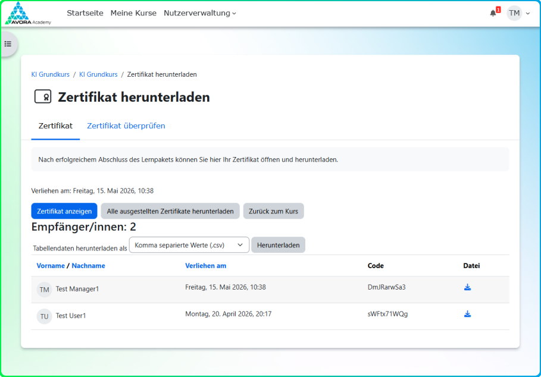Image resolution: width=541 pixels, height=377 pixels.
Task: Open the Startseite menu item
Action: [x=85, y=13]
